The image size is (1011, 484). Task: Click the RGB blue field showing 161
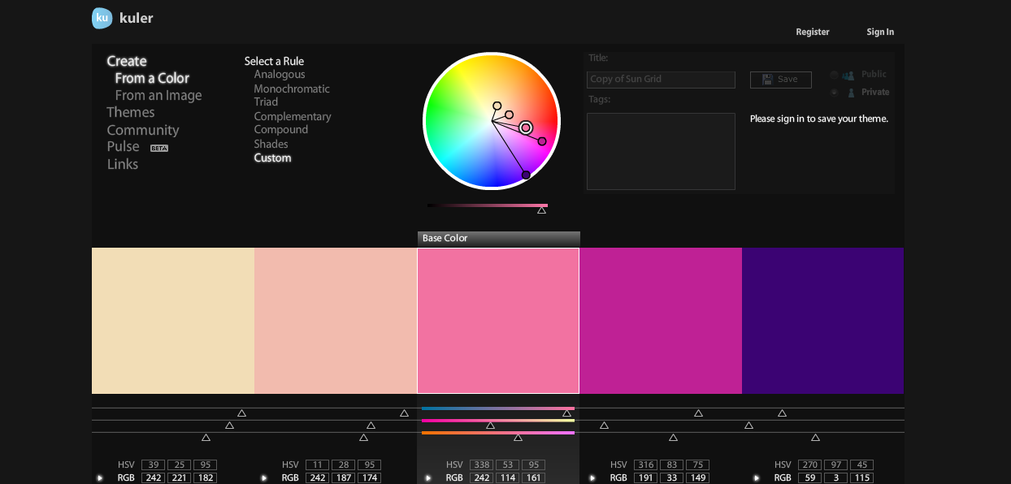tap(533, 478)
